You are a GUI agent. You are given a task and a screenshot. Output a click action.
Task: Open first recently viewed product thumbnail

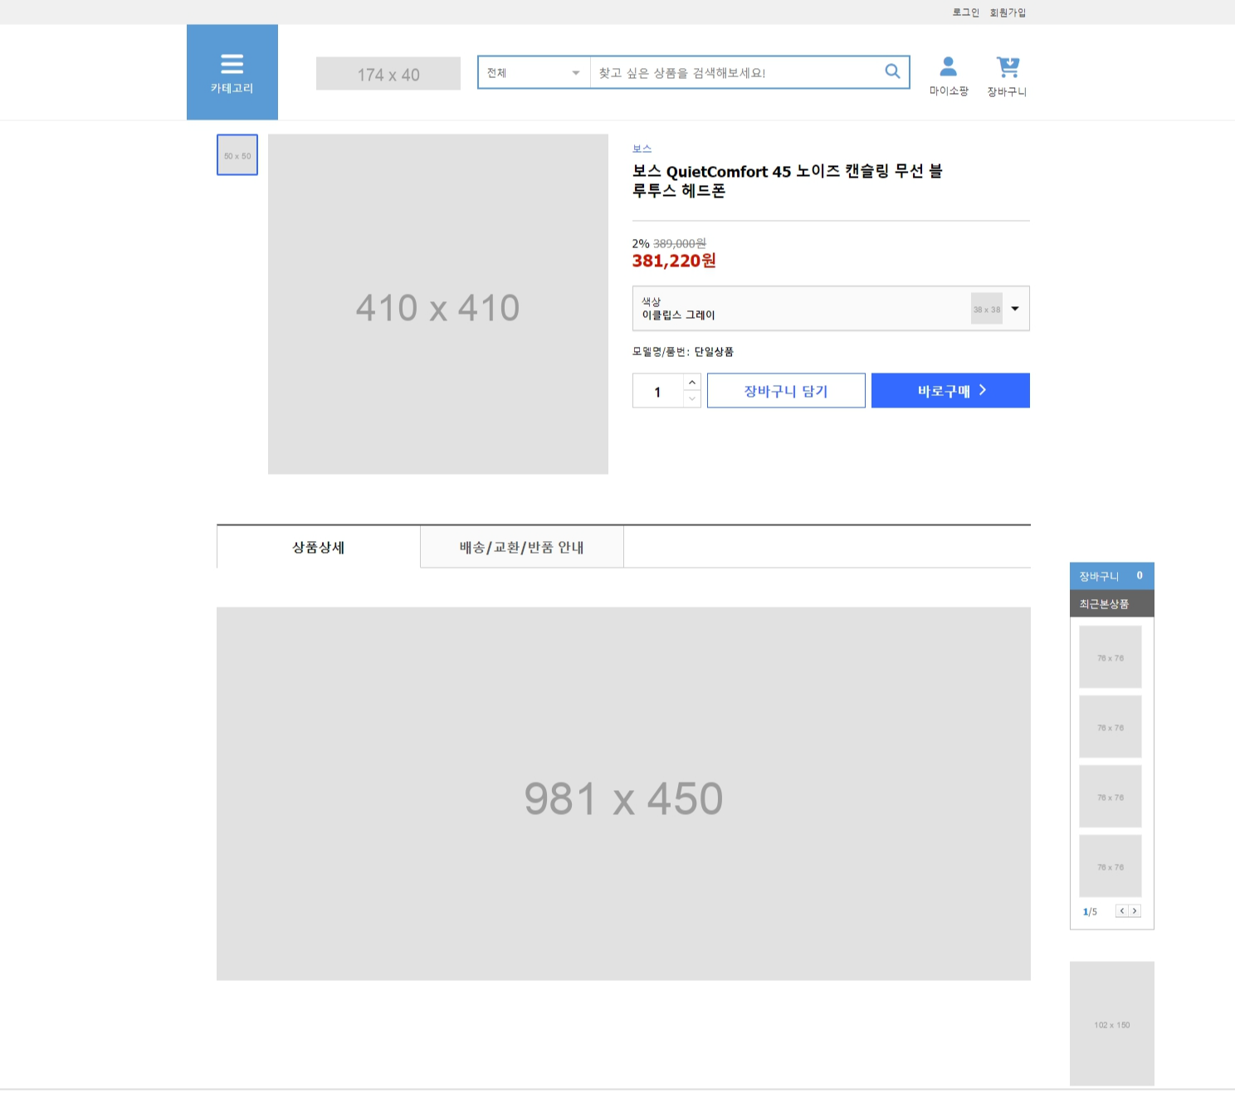(x=1111, y=657)
